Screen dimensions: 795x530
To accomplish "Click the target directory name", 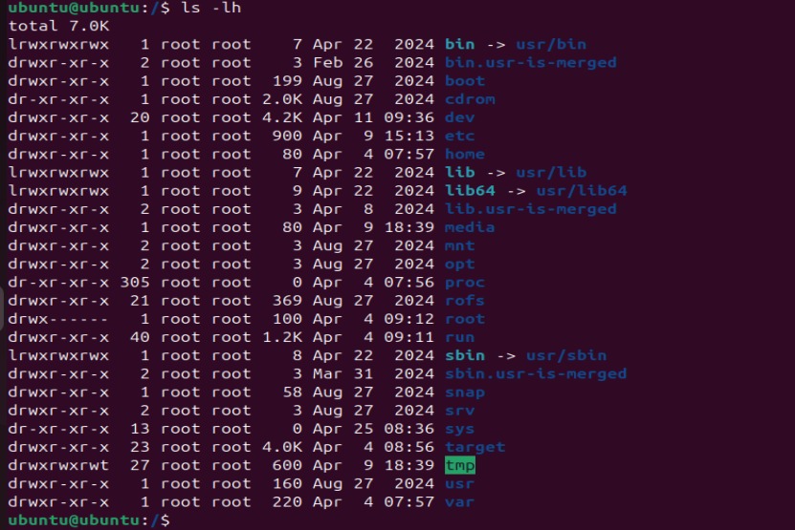I will [x=475, y=447].
